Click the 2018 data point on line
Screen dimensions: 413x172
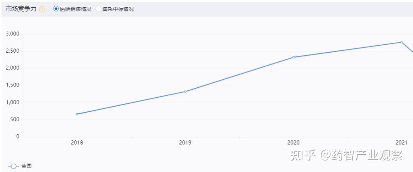coord(77,114)
